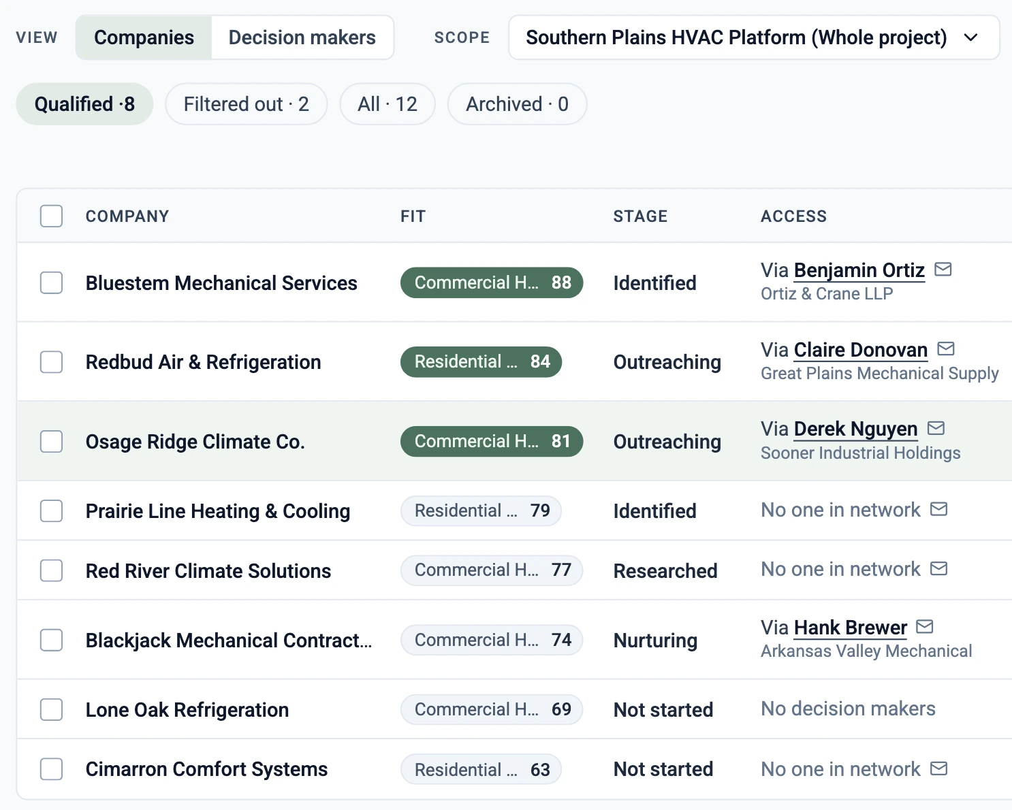
Task: Check the Bluestem Mechanical Services row checkbox
Action: (x=51, y=282)
